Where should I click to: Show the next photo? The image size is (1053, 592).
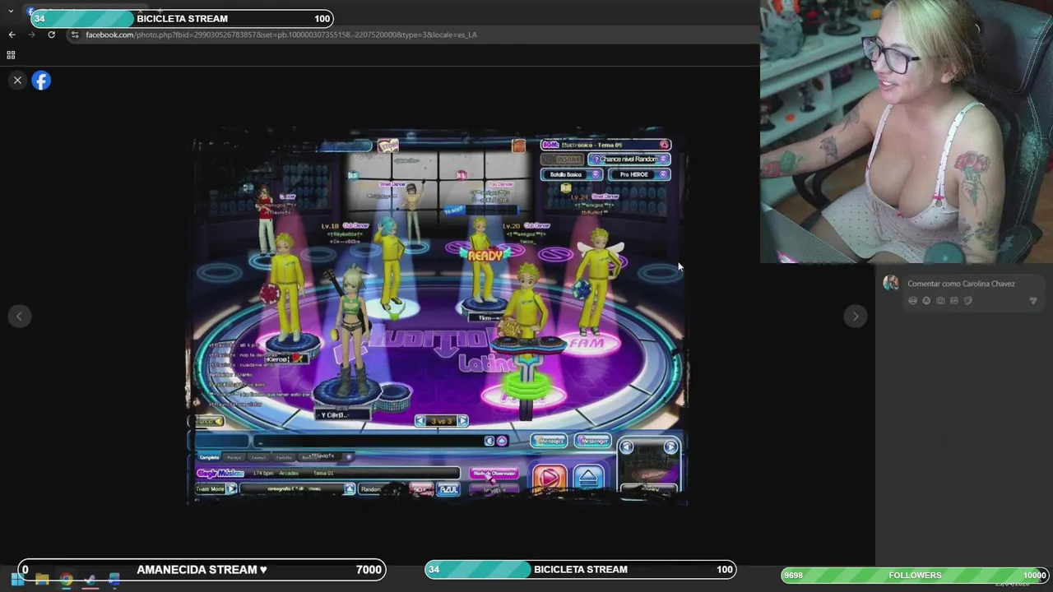pos(855,316)
